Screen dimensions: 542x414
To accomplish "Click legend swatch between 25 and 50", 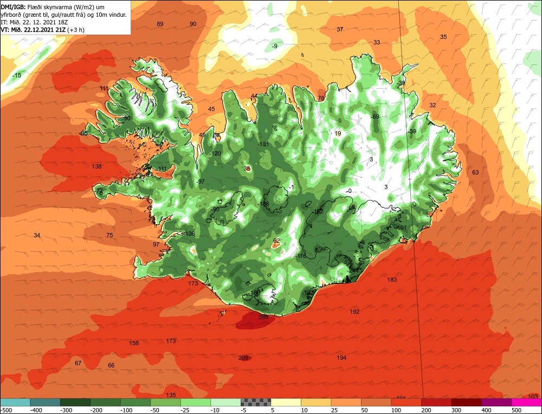I will pos(346,402).
